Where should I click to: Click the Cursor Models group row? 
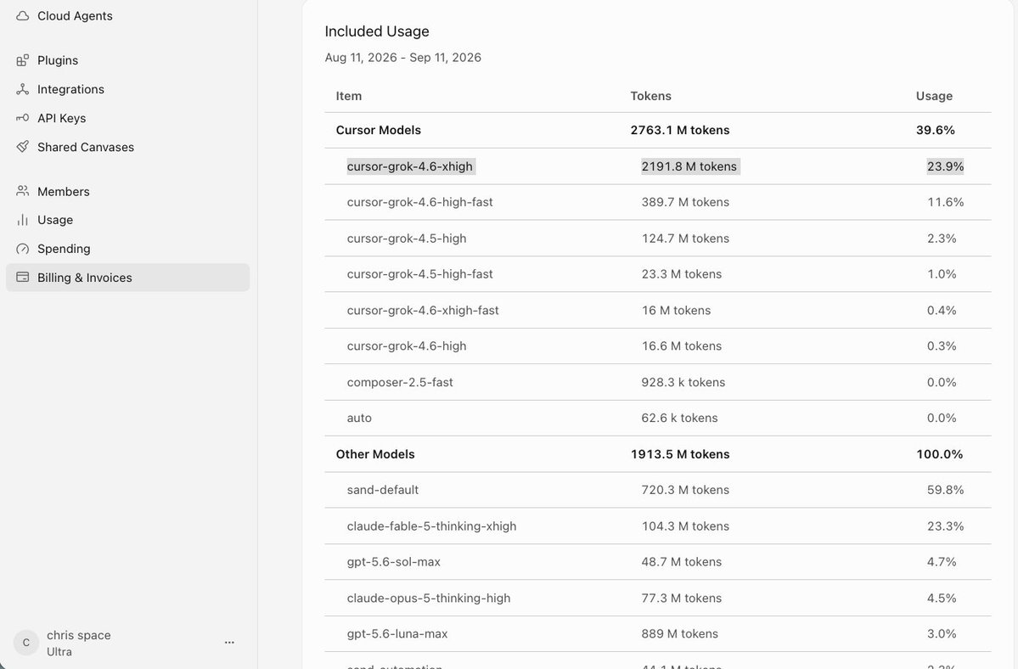click(x=658, y=131)
